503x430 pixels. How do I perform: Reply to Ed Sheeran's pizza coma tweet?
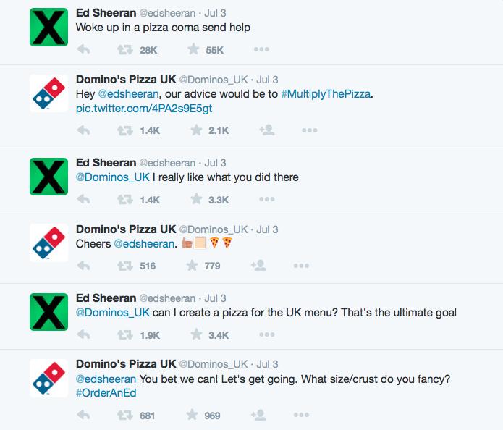(x=83, y=49)
